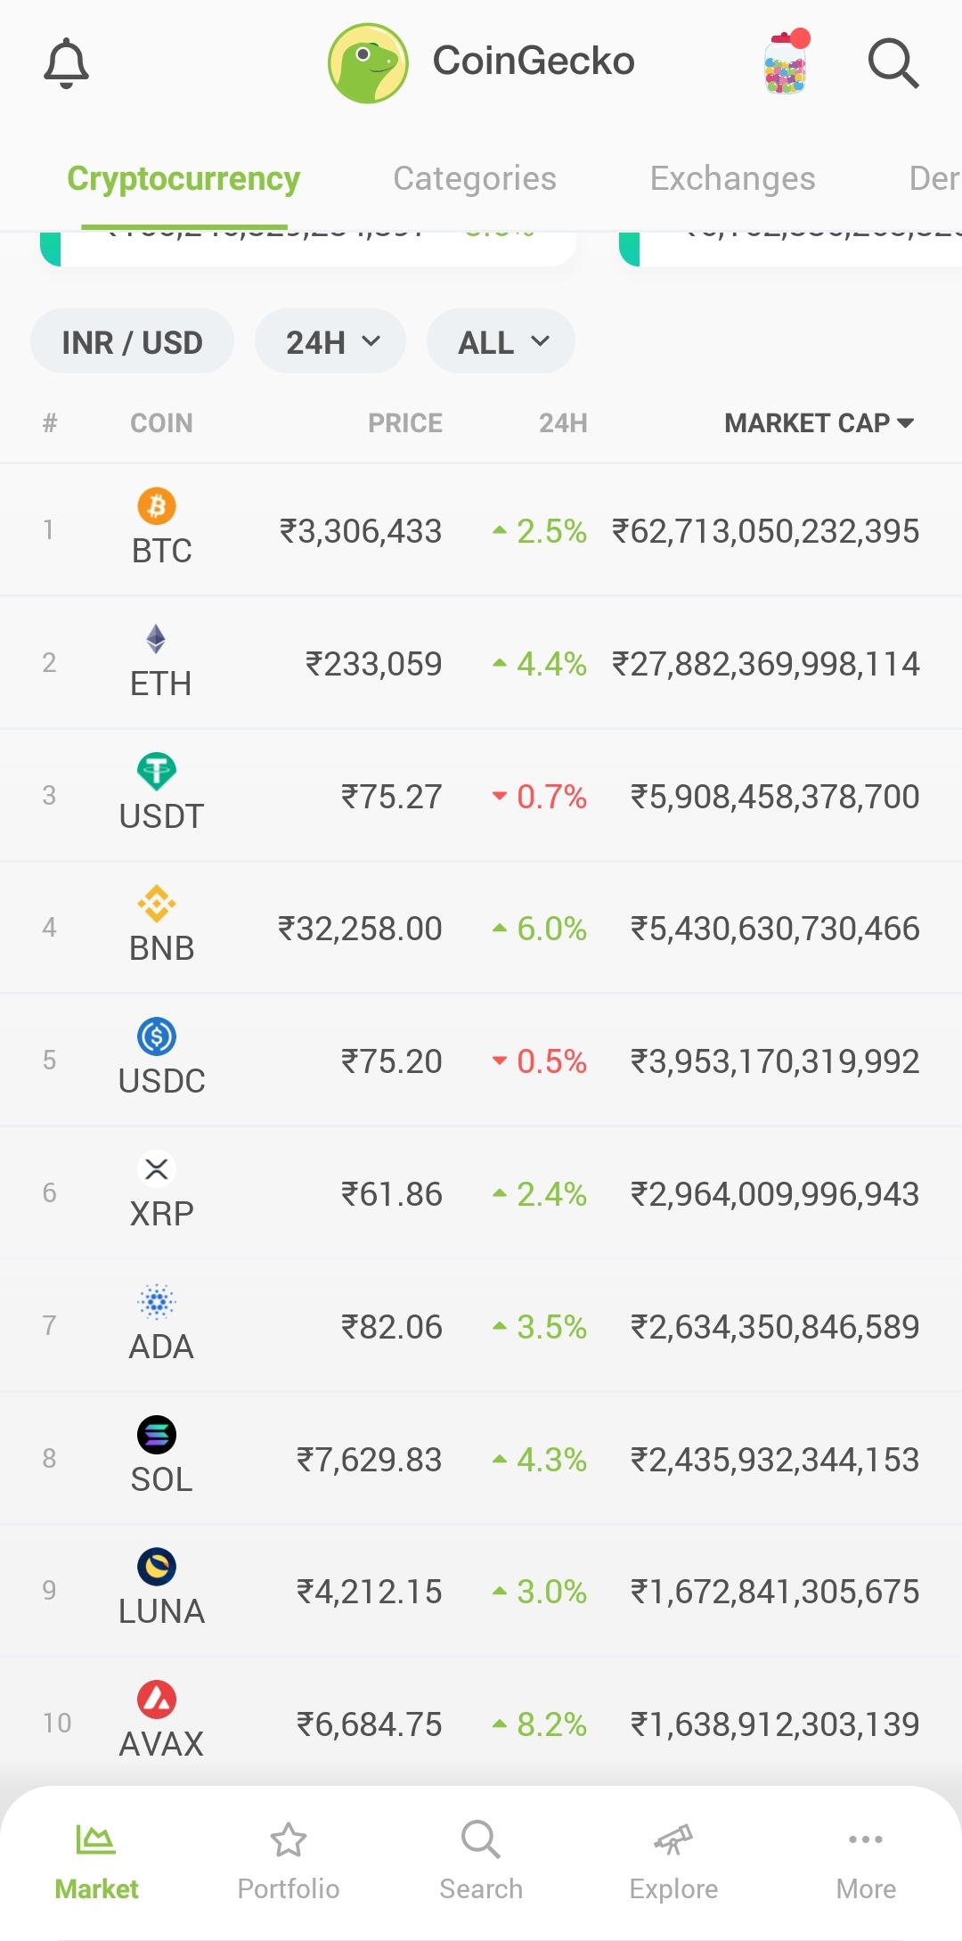Tap the Solana SOL coin icon

coord(156,1435)
